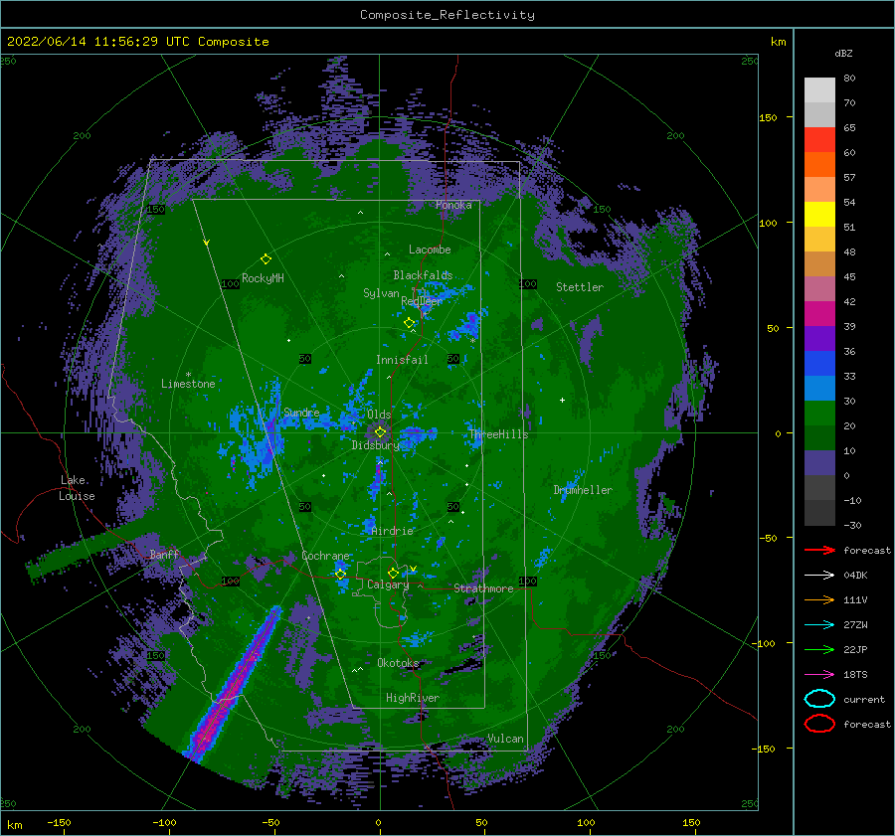Pick the yellow 51-54 dBZ swatch
The width and height of the screenshot is (895, 836).
[819, 215]
